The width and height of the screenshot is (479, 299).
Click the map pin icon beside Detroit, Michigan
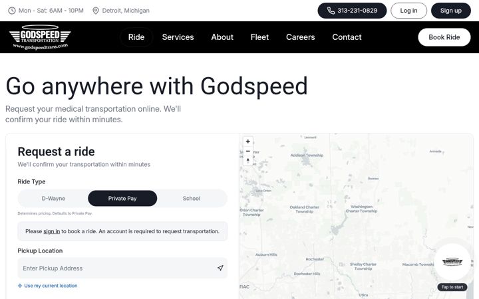(96, 11)
